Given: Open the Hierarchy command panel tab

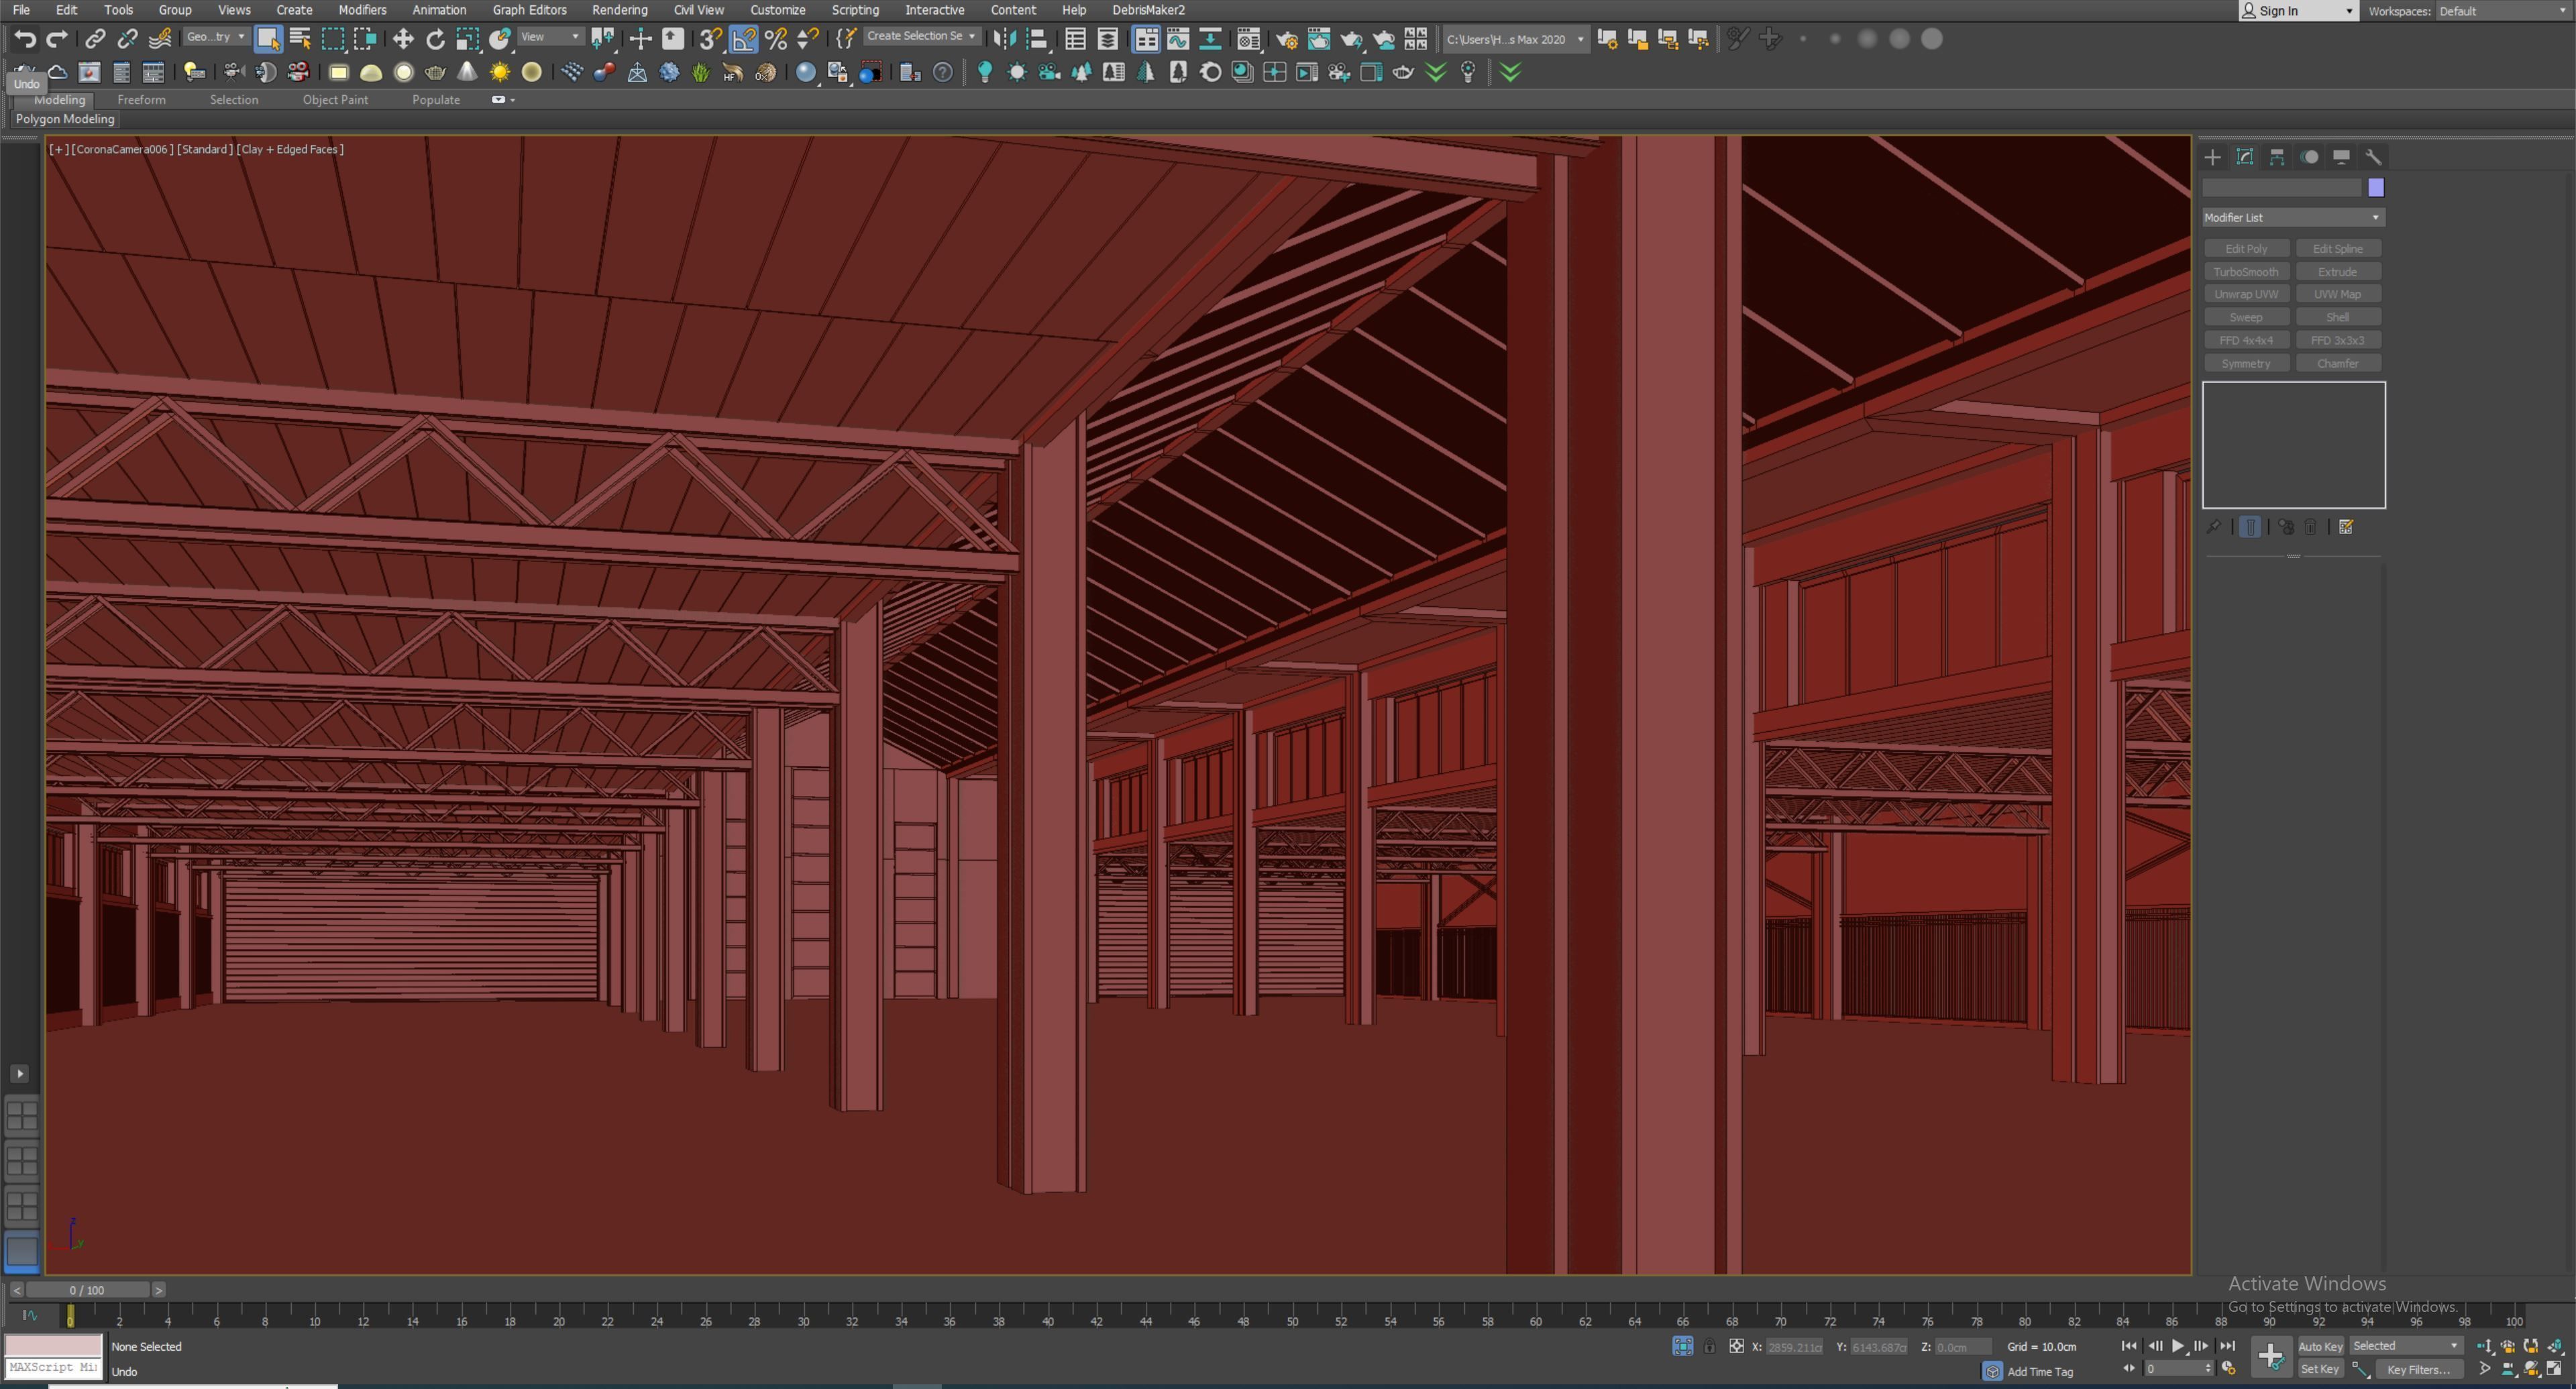Looking at the screenshot, I should 2277,157.
